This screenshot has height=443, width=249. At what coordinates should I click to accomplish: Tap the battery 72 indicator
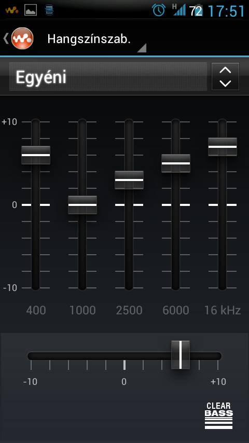(x=196, y=11)
